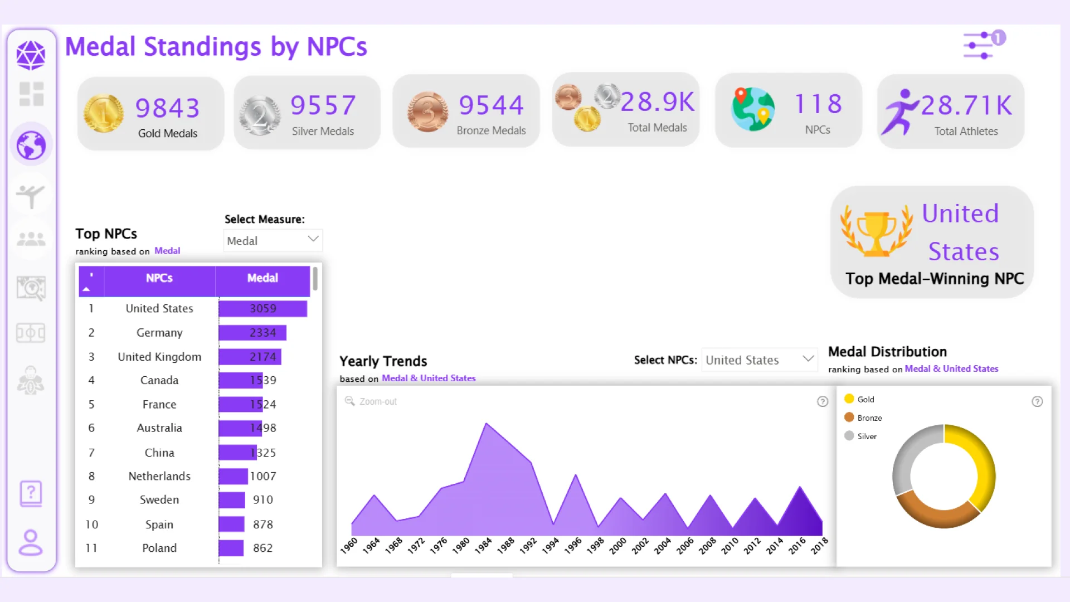Click the 9544 Bronze Medals card value
Image resolution: width=1070 pixels, height=602 pixels.
[x=491, y=105]
